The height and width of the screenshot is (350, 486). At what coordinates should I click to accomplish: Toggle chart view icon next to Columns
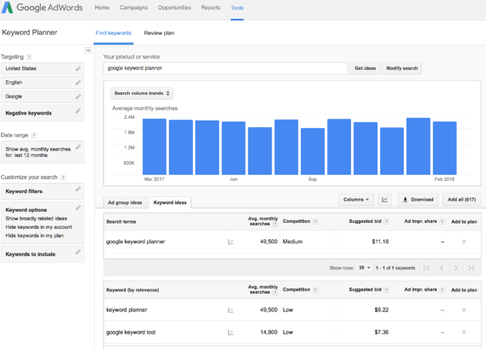384,200
